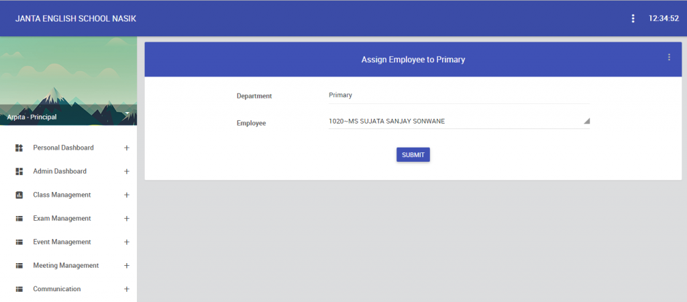687x302 pixels.
Task: Open the top bar three-dot menu
Action: 633,19
